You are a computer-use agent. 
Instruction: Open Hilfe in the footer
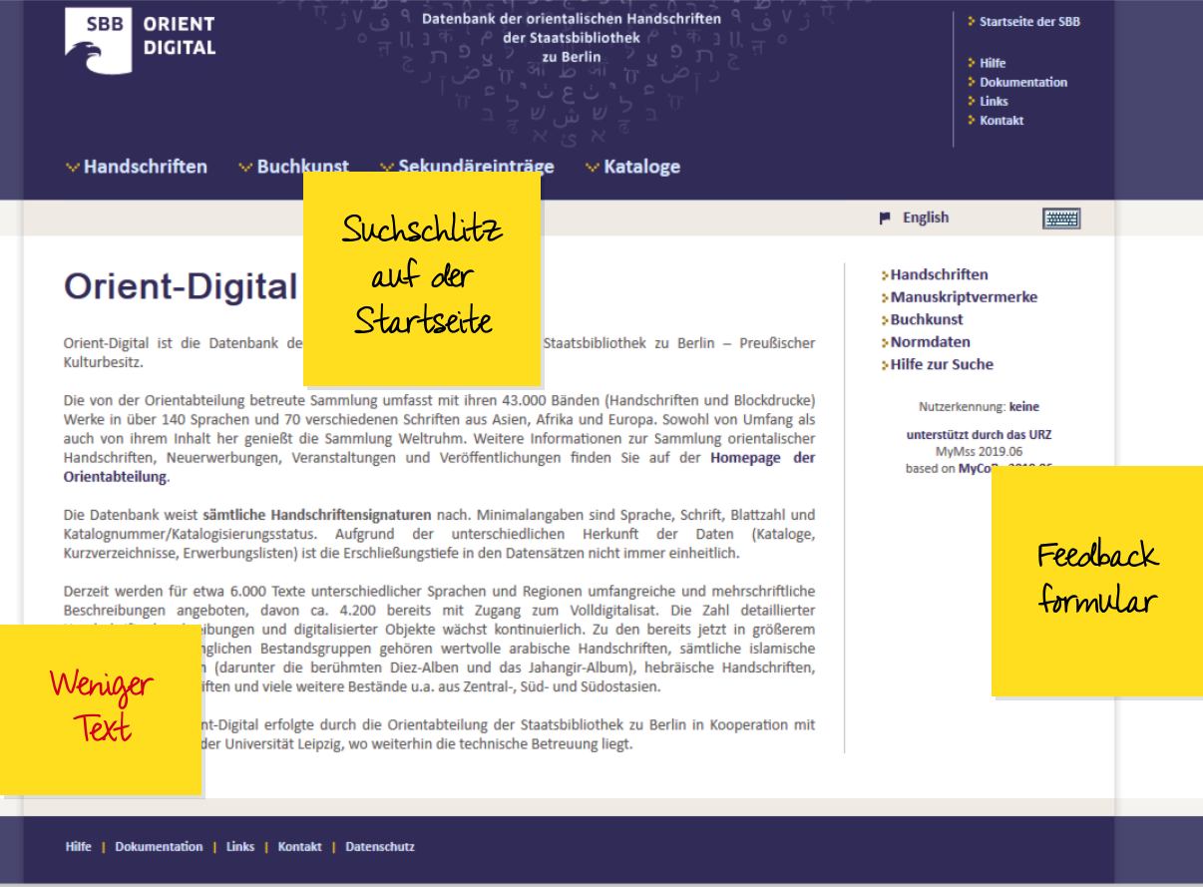click(x=78, y=847)
